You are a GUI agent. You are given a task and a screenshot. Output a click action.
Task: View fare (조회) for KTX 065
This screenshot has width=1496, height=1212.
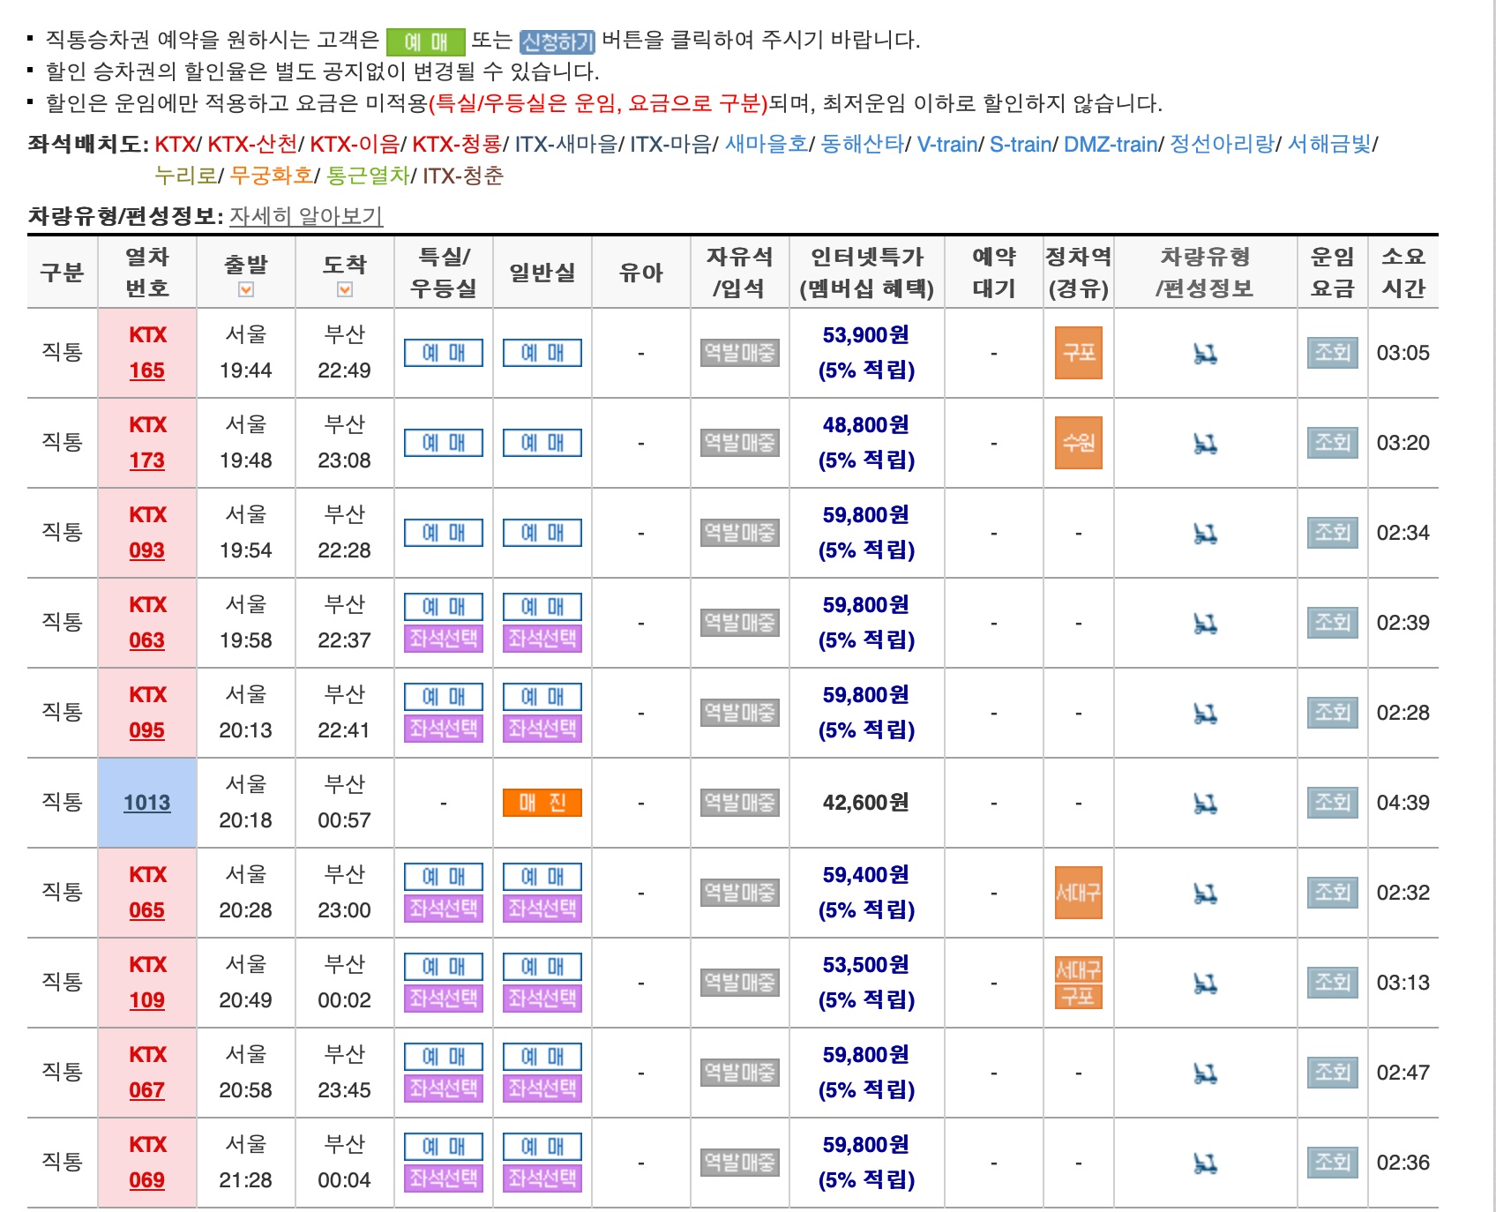1332,893
